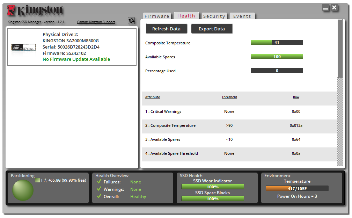352x218 pixels.
Task: Open the Contact Kingston Support link
Action: 96,22
